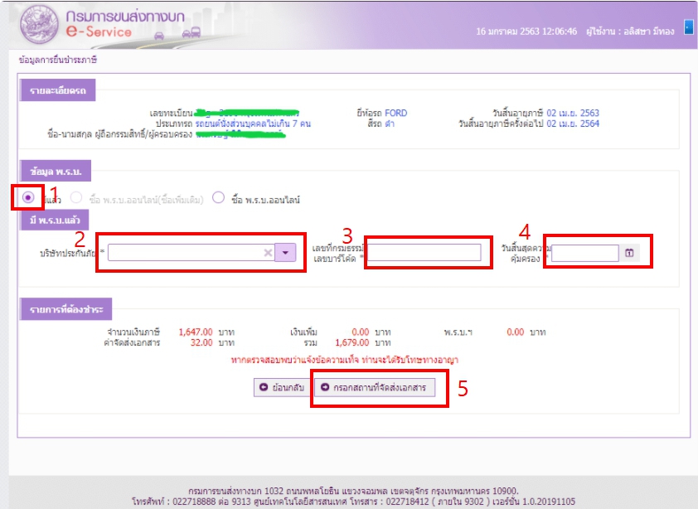Click the next tax expiry date 02 เม.ย. 2564
Image resolution: width=698 pixels, height=509 pixels.
[573, 124]
